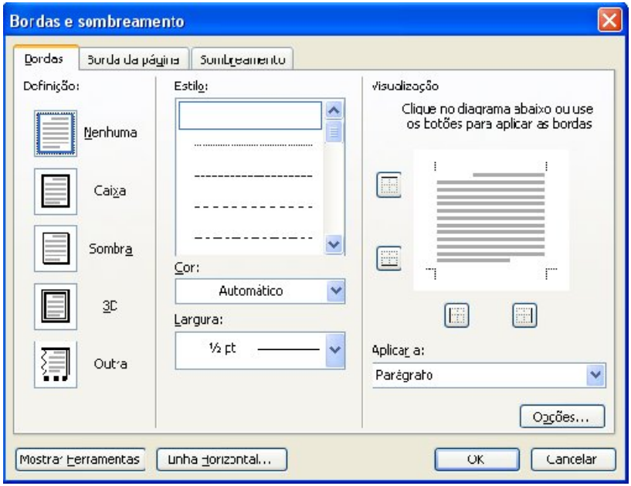
Task: Select the 3D border setting icon
Action: coord(55,305)
